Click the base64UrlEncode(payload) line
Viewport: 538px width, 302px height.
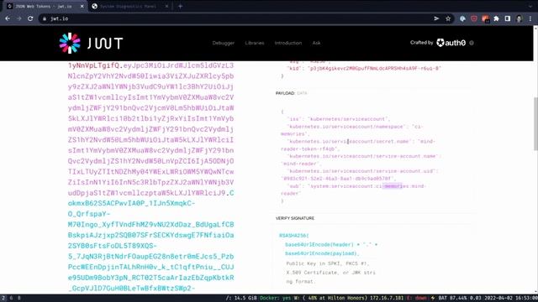[322, 253]
